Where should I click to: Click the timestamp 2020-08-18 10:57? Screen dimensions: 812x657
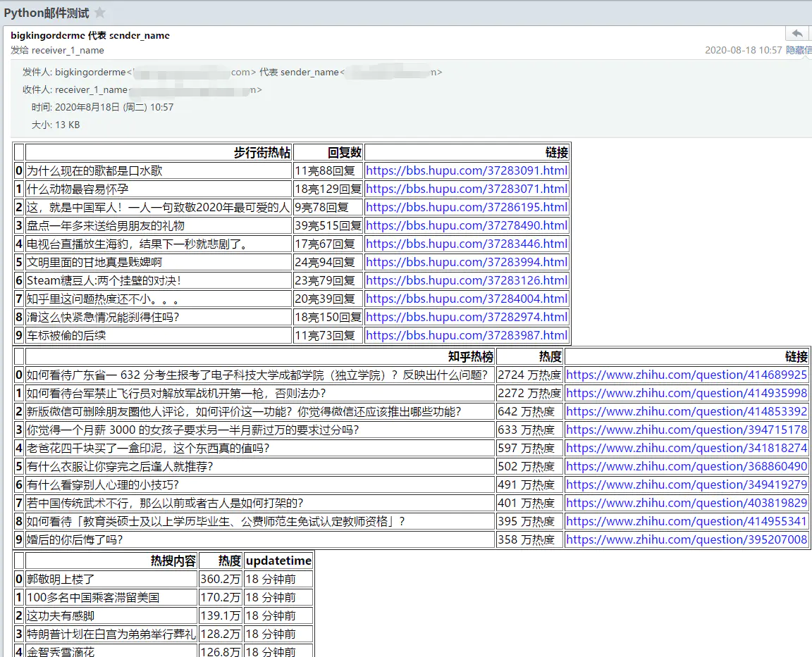click(743, 50)
